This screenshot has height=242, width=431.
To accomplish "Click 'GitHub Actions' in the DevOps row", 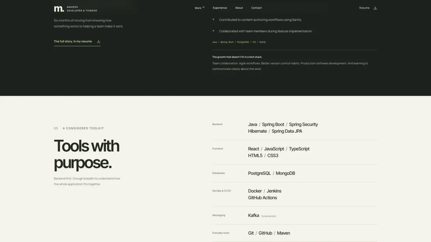I will (x=263, y=198).
